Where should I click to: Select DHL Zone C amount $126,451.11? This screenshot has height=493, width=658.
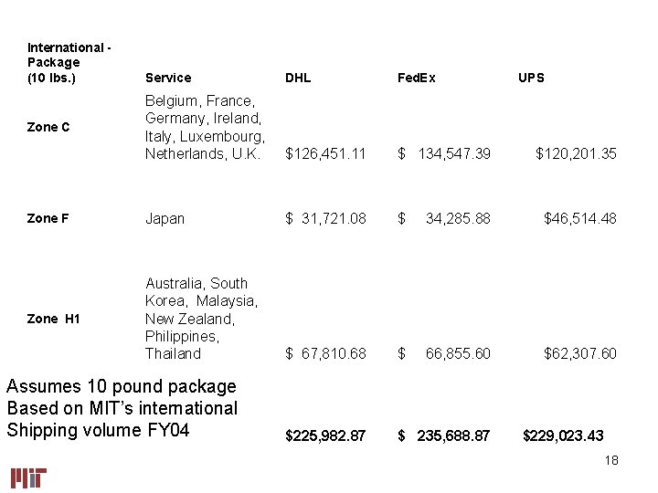tap(325, 153)
